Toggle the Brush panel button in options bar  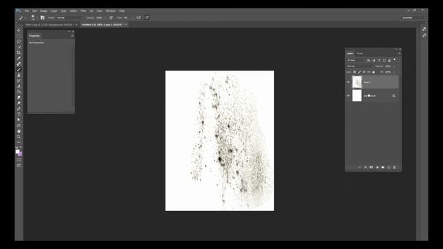(x=42, y=17)
